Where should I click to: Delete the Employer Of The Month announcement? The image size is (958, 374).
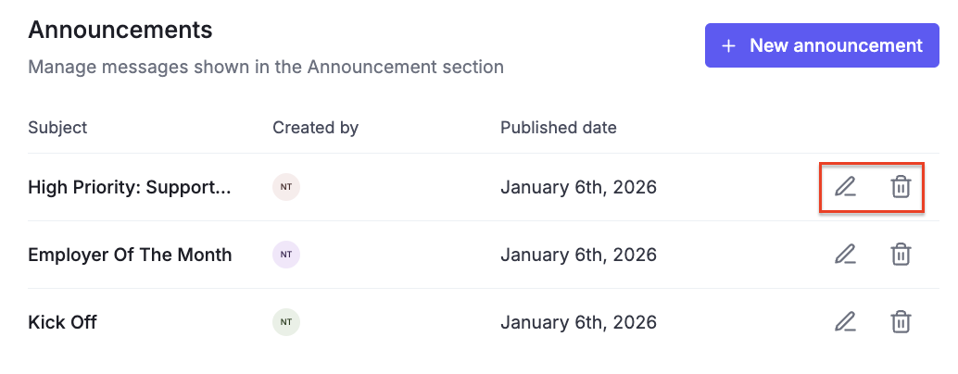900,255
